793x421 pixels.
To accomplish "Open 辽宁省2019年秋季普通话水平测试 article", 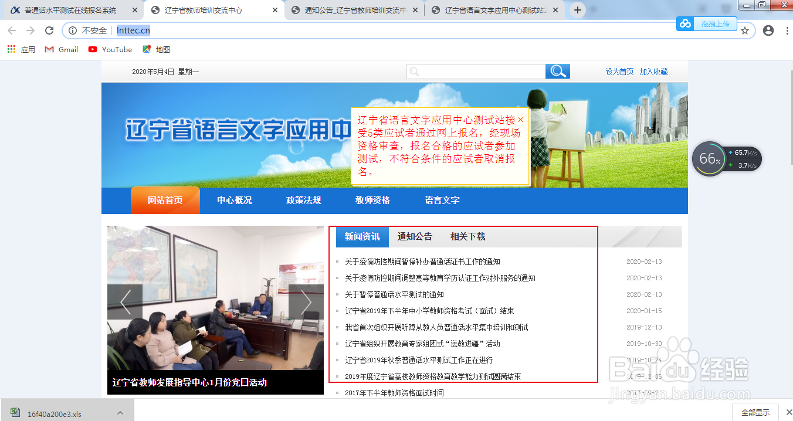I will 419,360.
